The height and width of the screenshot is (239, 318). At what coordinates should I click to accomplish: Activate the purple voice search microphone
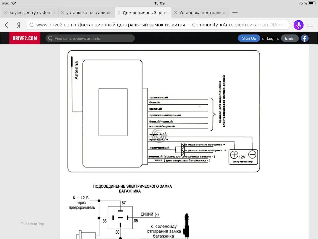click(298, 25)
